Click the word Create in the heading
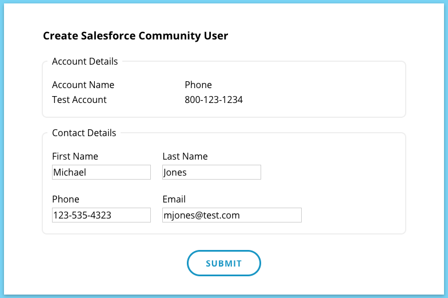The image size is (448, 298). click(x=59, y=36)
